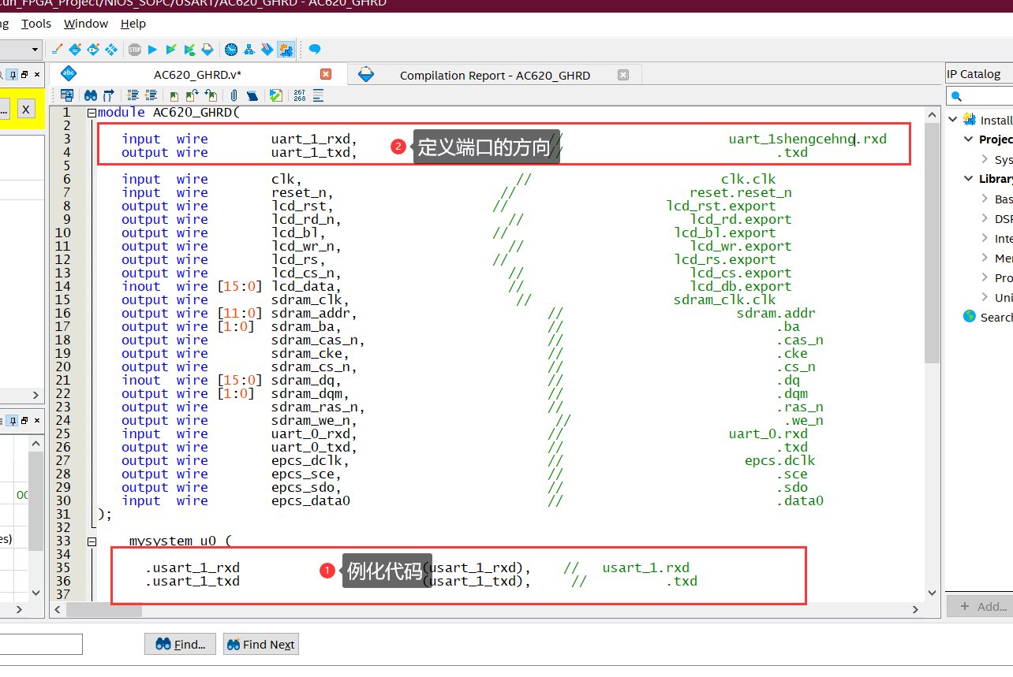Expand the University Program library row
Viewport: 1013px width, 677px height.
click(x=985, y=297)
